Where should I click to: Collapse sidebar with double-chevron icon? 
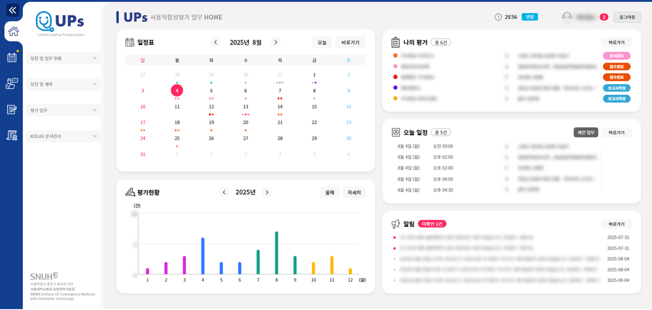point(13,10)
